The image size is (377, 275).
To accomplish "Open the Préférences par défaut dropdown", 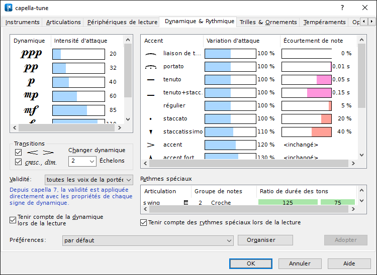I will [148, 240].
